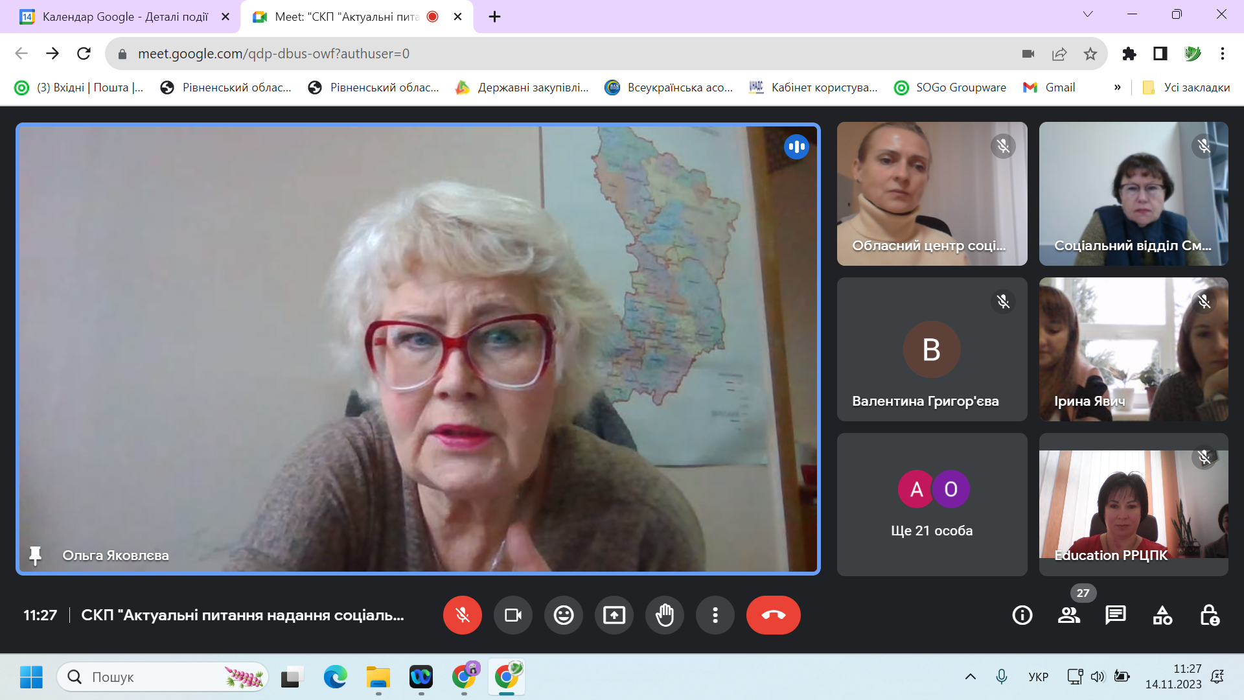Click the Ще 21 особа tile
This screenshot has height=700, width=1244.
click(932, 504)
